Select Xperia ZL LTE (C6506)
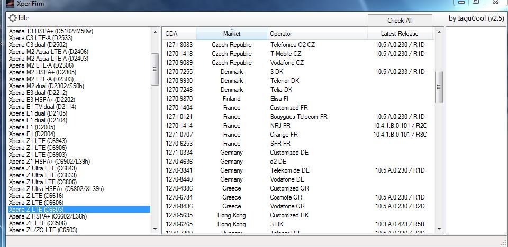 coord(79,223)
